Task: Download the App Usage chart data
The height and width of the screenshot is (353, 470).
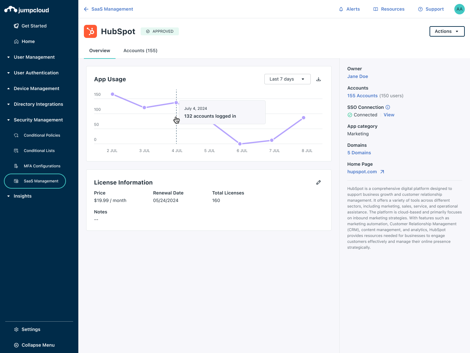Action: coord(319,79)
